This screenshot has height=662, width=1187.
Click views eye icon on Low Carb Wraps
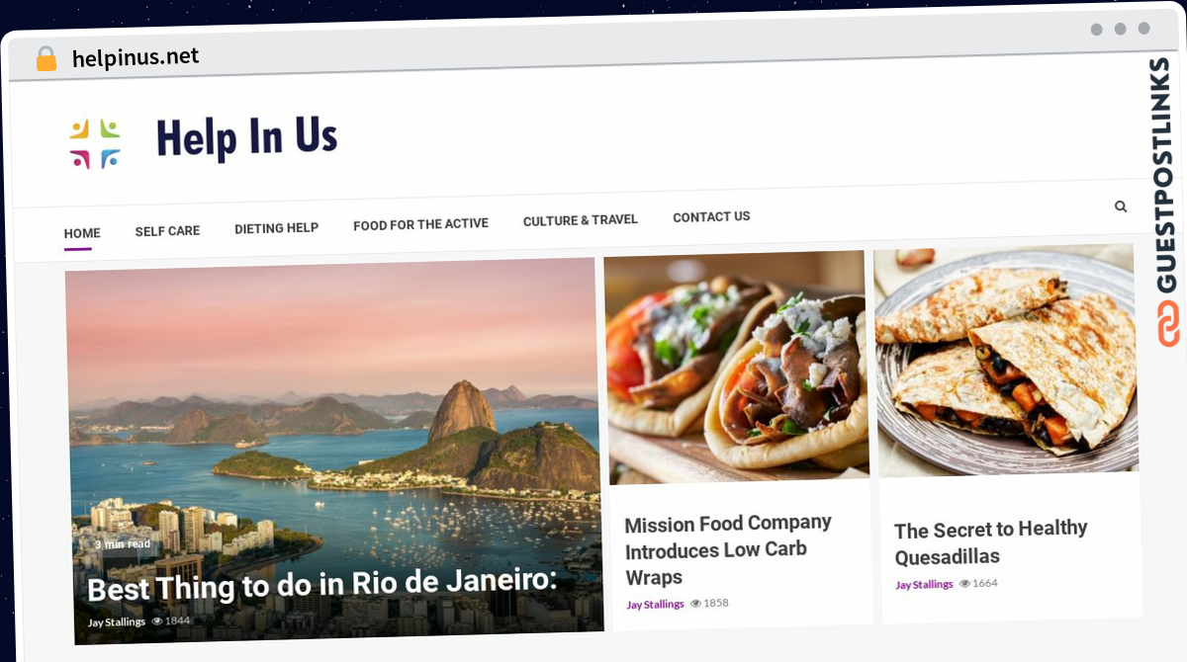[695, 603]
